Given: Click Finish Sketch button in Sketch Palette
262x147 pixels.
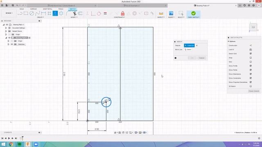Looking at the screenshot, I should [x=254, y=91].
